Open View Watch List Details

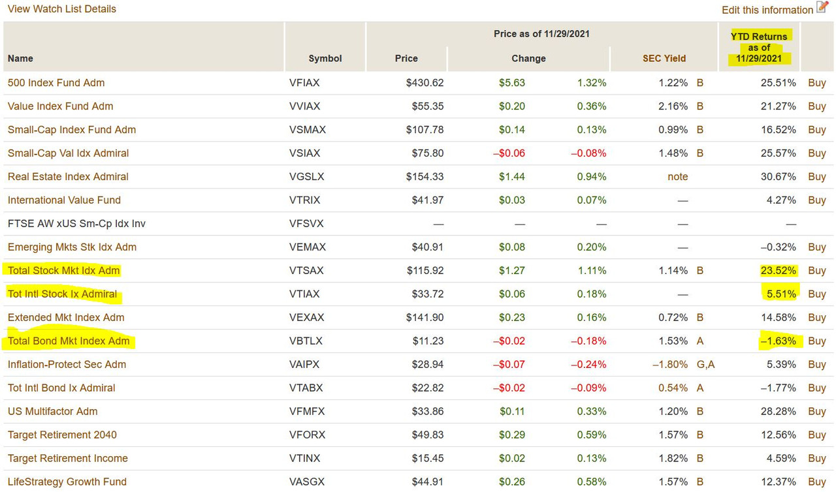pyautogui.click(x=62, y=9)
